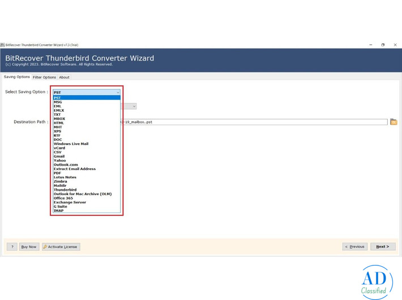The width and height of the screenshot is (402, 300).
Task: Select PDF in the format list
Action: [x=87, y=173]
